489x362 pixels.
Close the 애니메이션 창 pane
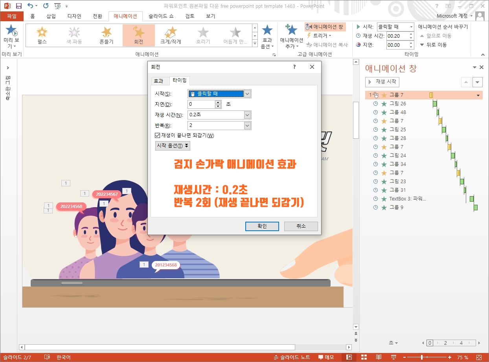[x=482, y=68]
